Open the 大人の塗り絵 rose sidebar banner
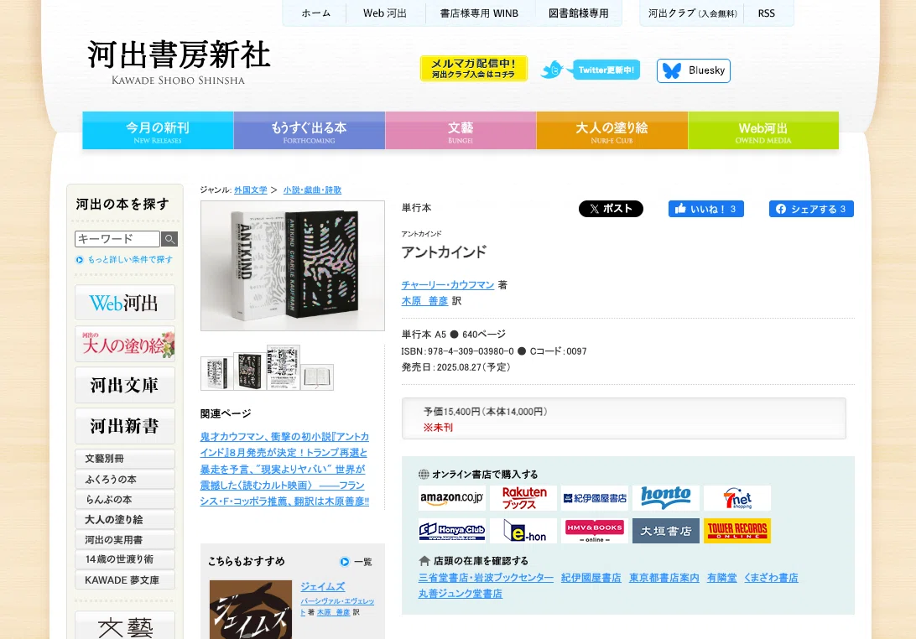The image size is (916, 639). pos(125,344)
